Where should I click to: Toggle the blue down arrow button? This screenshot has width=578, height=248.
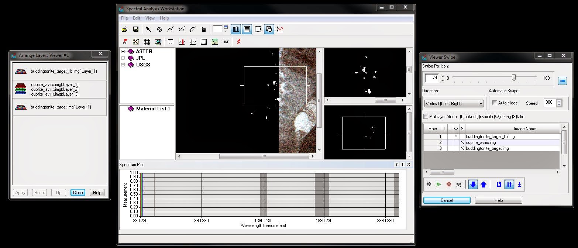point(473,184)
